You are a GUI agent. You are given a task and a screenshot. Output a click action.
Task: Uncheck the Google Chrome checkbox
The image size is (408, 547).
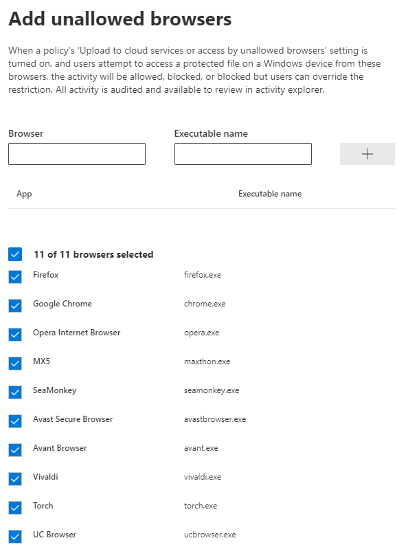pos(15,306)
